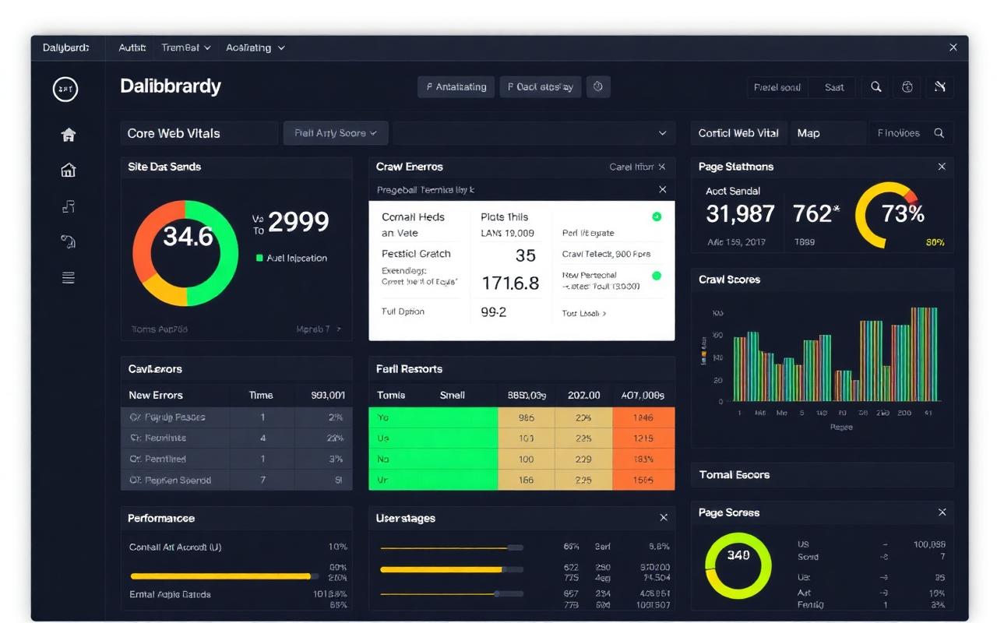Toggle the Auel Inlpcation legend marker
997x623 pixels.
point(259,258)
